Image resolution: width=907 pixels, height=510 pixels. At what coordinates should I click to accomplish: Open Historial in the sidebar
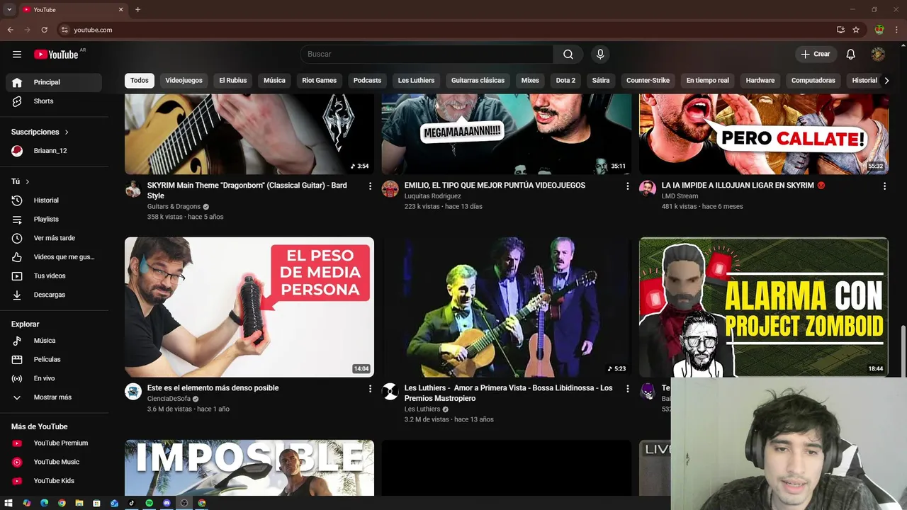click(54, 200)
